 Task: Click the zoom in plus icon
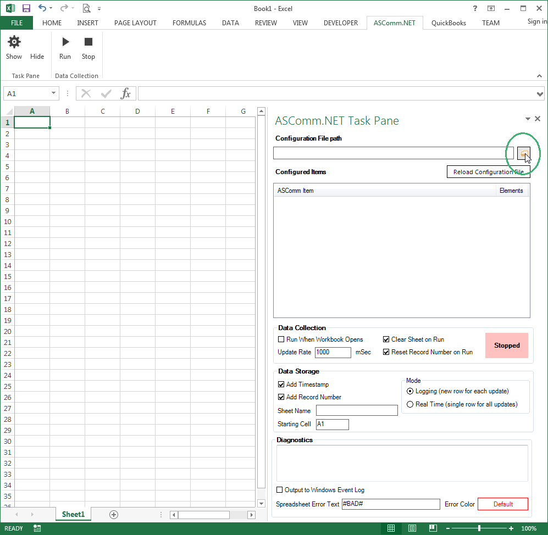point(511,529)
